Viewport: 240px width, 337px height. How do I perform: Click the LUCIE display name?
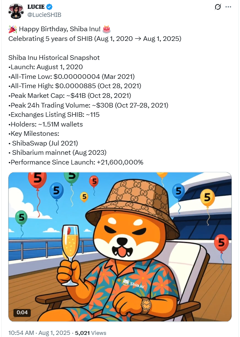36,7
